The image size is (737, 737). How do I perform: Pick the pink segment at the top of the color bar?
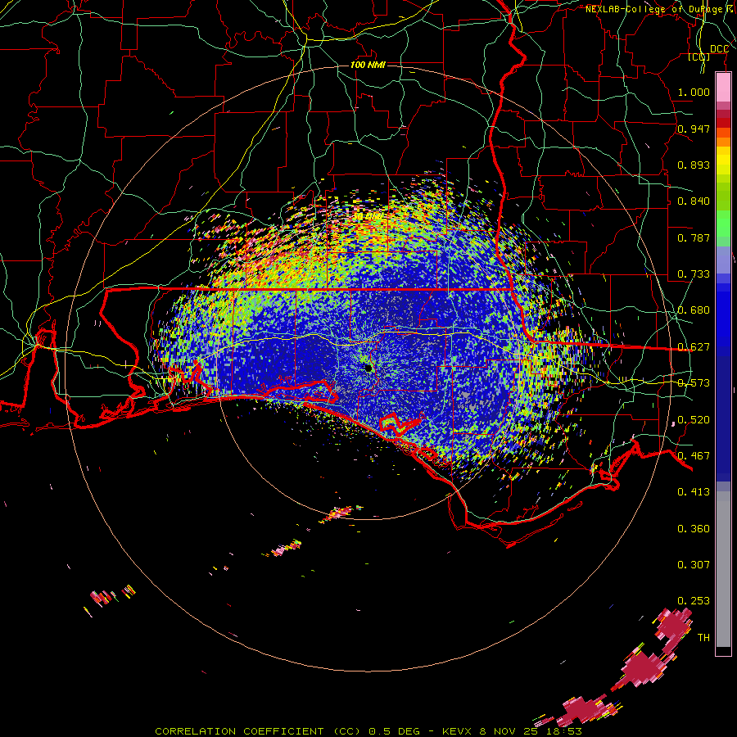(723, 88)
